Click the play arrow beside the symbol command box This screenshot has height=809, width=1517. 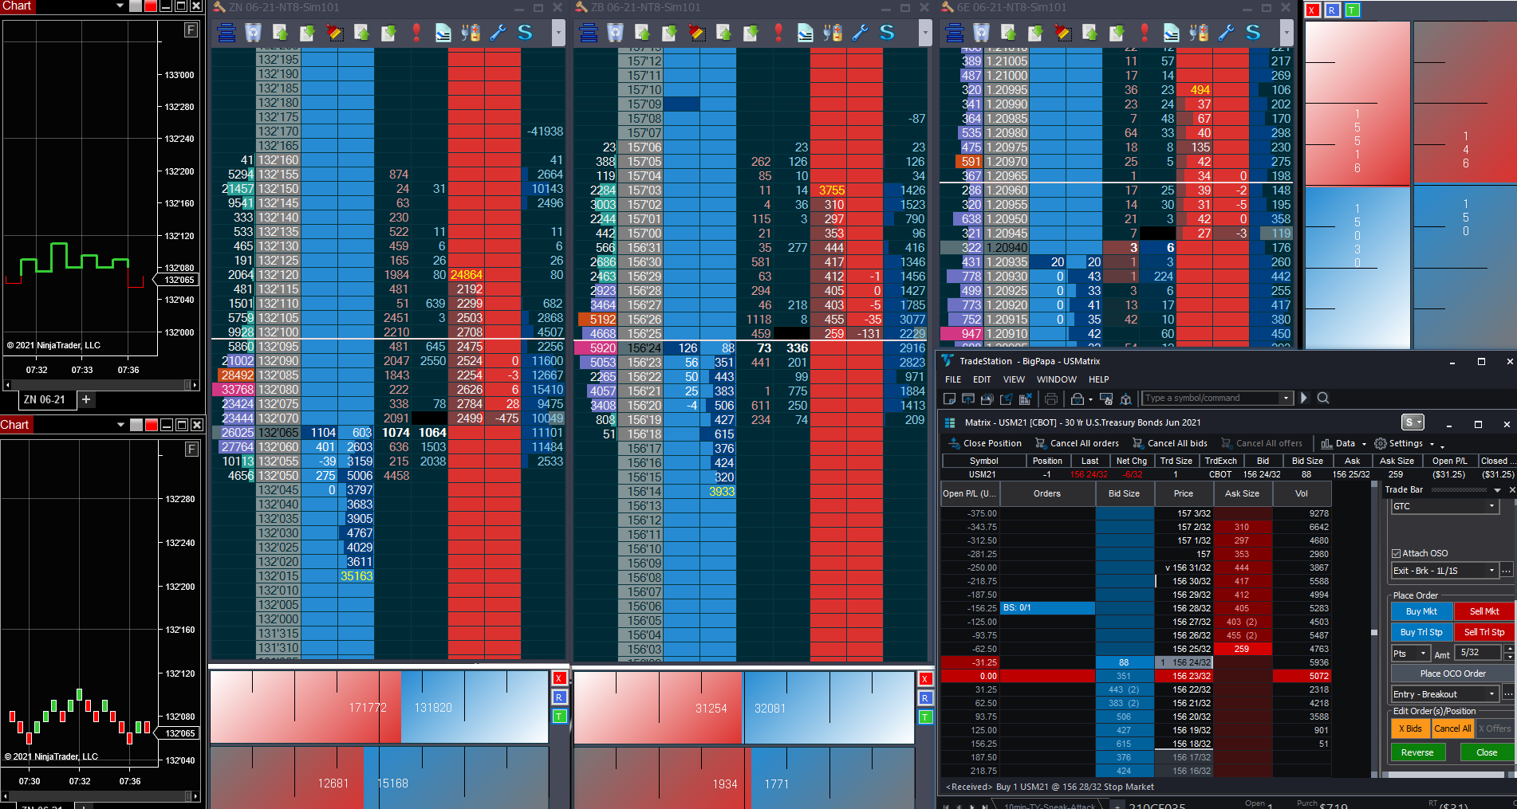1304,398
